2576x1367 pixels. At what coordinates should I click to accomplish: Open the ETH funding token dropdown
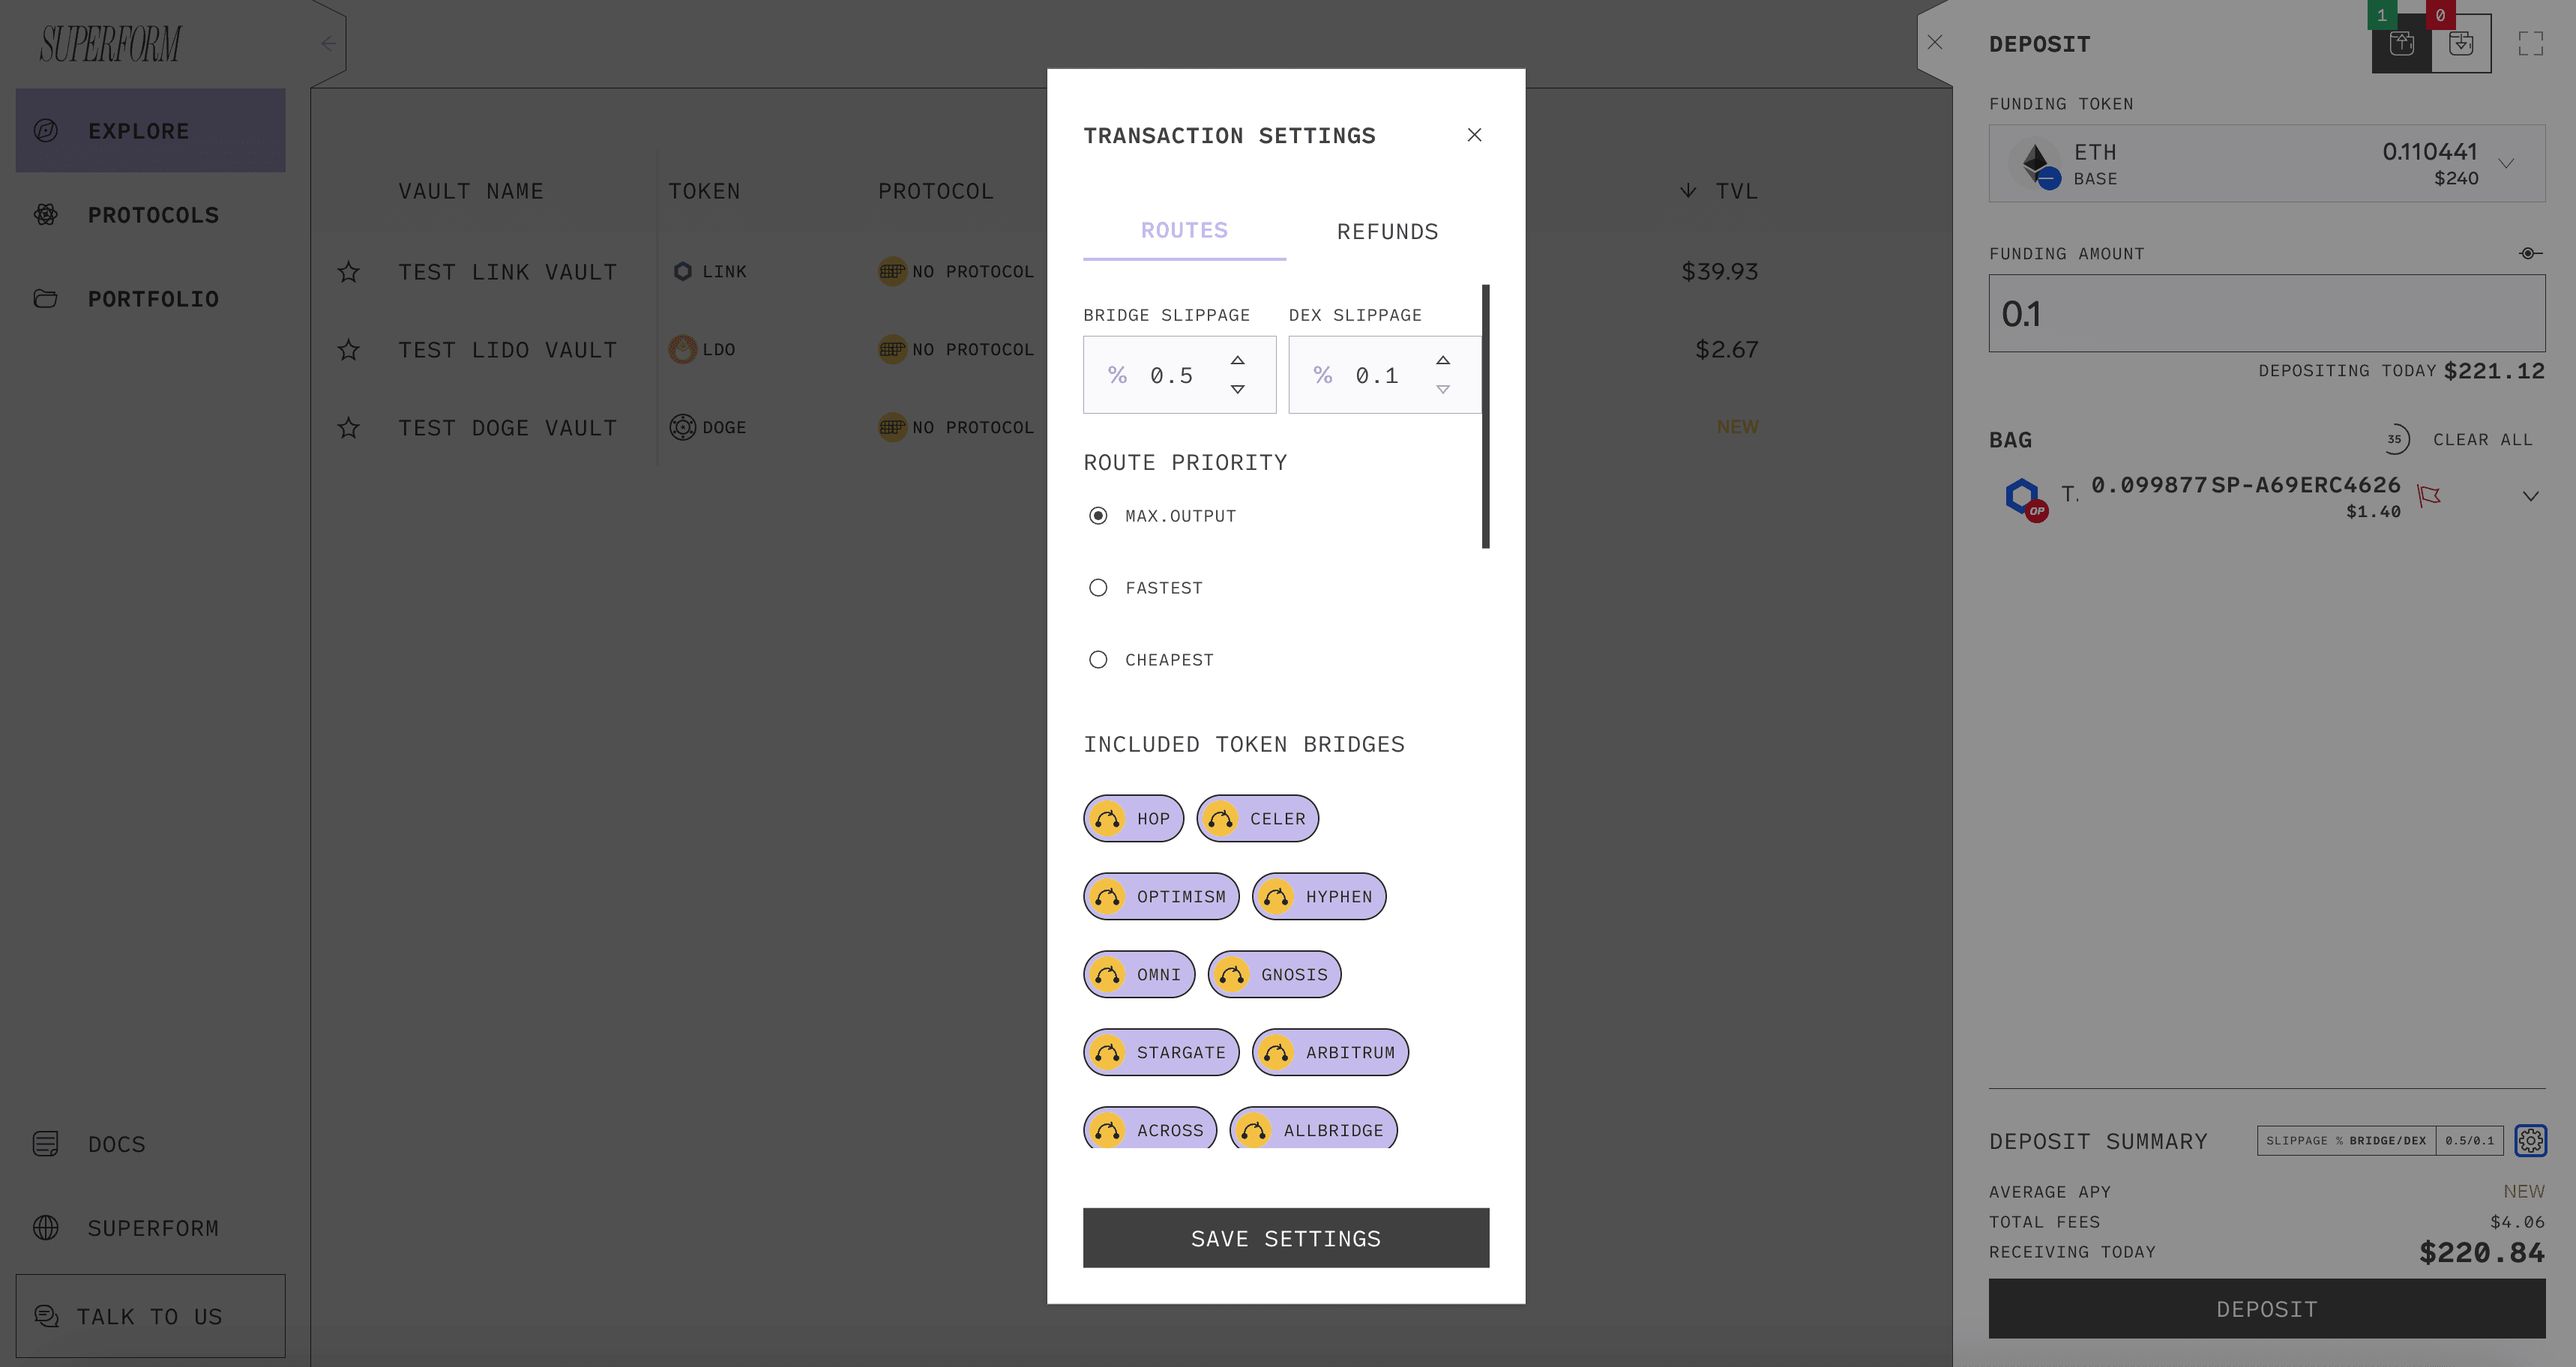tap(2266, 164)
